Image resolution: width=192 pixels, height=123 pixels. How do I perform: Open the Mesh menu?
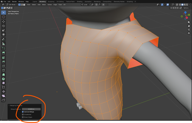44,5
